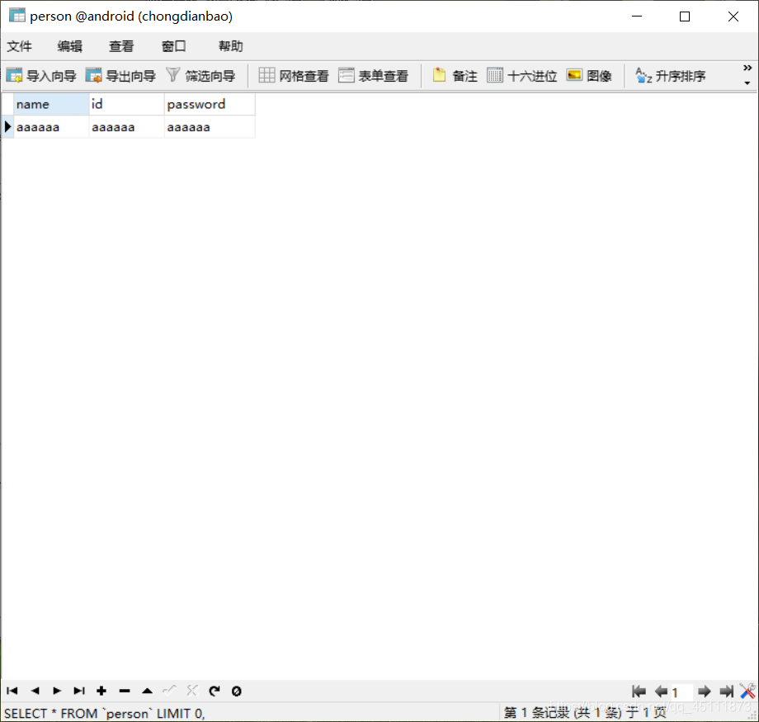Click the discard changes X icon
Screen dimensions: 759x722
[x=192, y=691]
